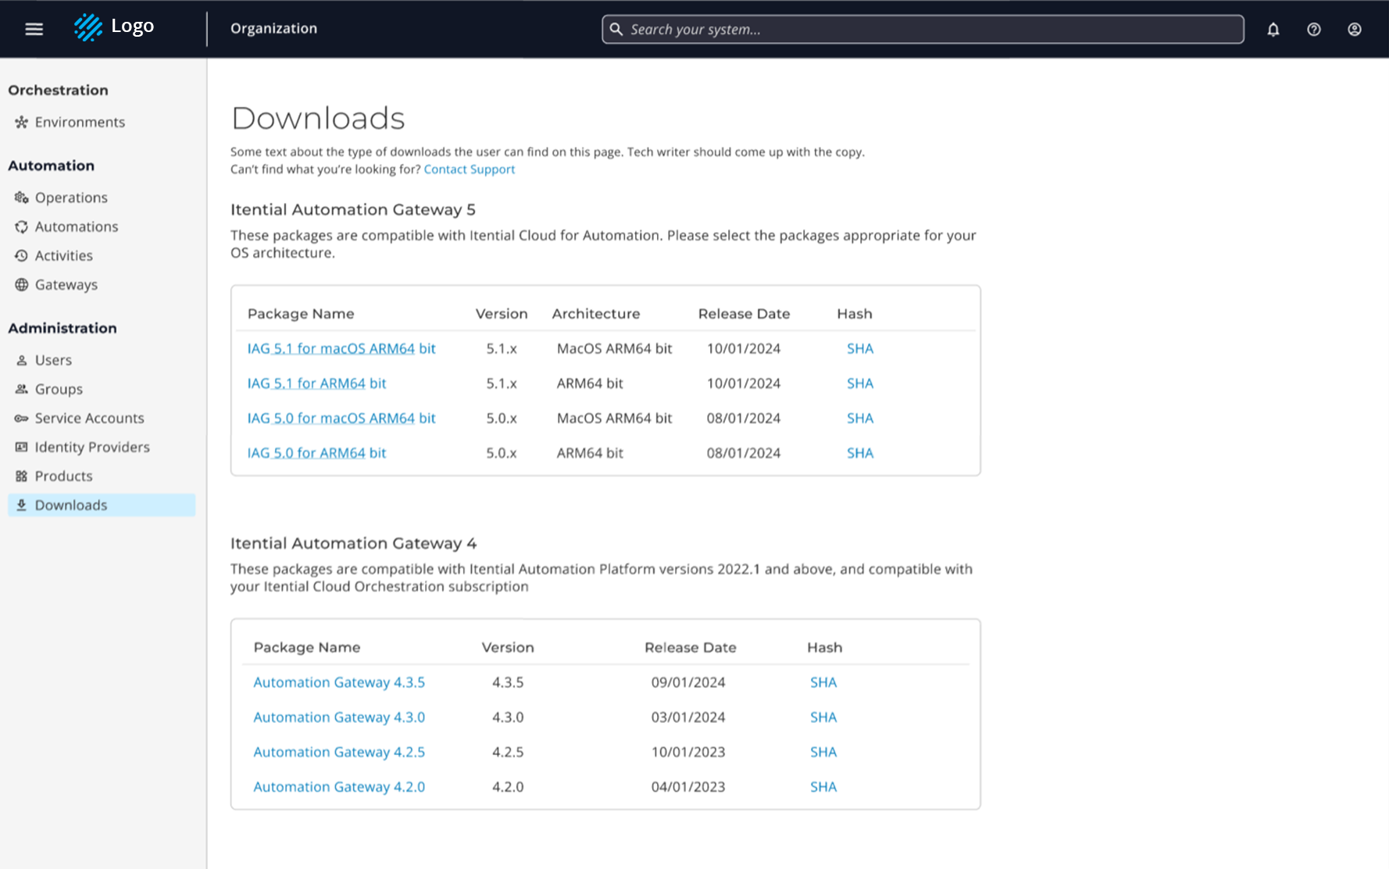The width and height of the screenshot is (1389, 869).
Task: Click the Users person icon
Action: point(21,360)
